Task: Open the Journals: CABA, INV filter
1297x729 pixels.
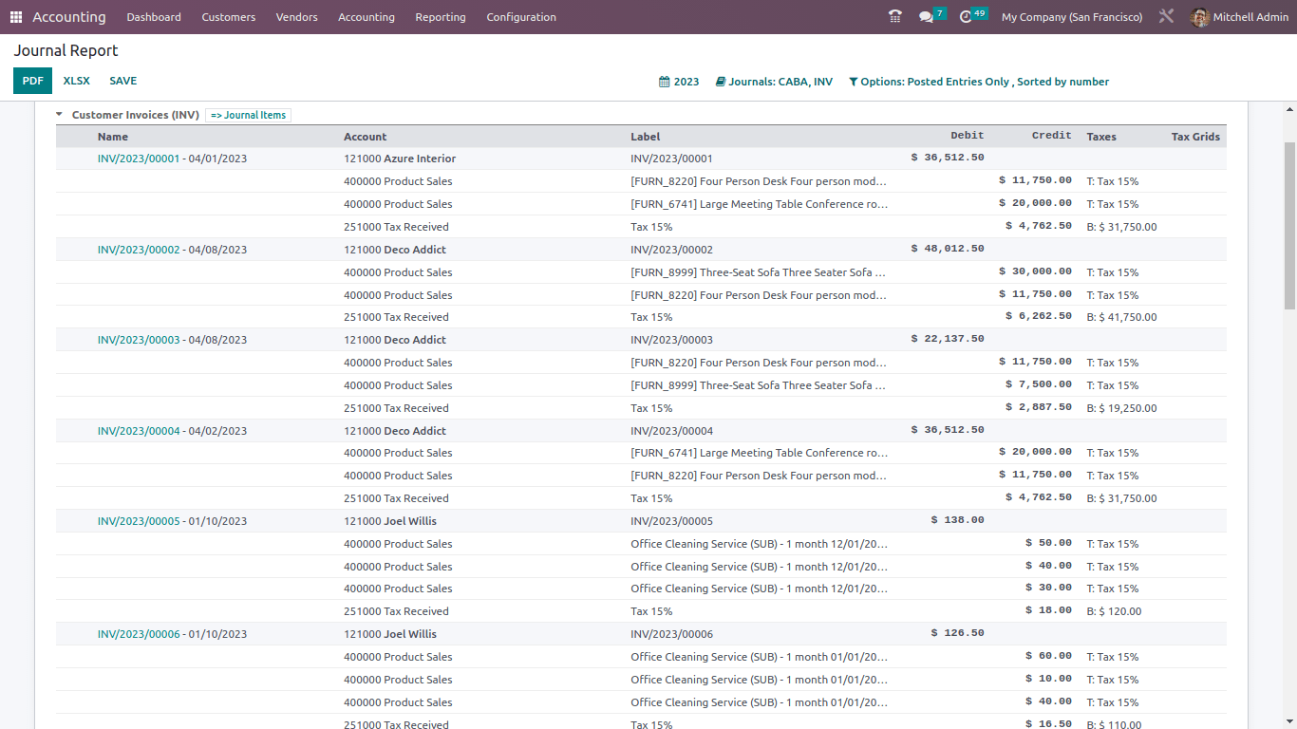Action: (x=774, y=82)
